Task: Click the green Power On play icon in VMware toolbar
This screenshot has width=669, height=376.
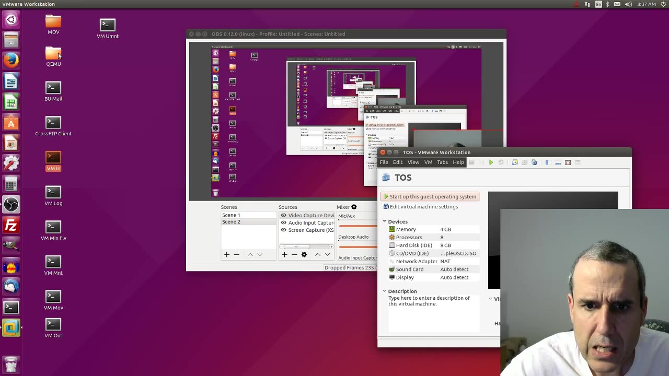Action: pyautogui.click(x=491, y=162)
